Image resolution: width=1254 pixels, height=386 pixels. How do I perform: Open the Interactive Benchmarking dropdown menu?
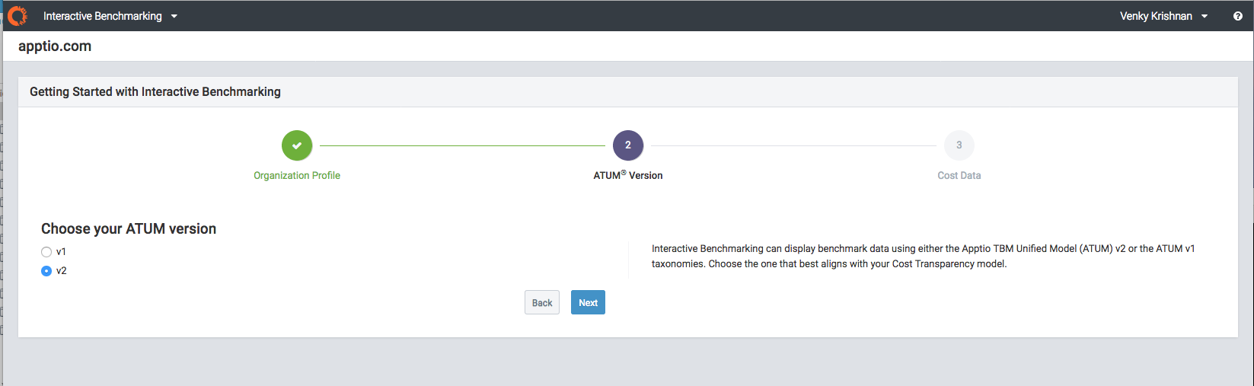[x=110, y=16]
